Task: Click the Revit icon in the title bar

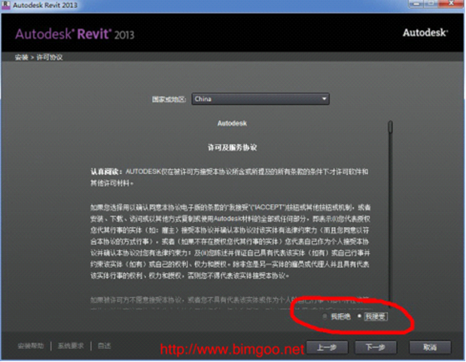Action: point(6,5)
